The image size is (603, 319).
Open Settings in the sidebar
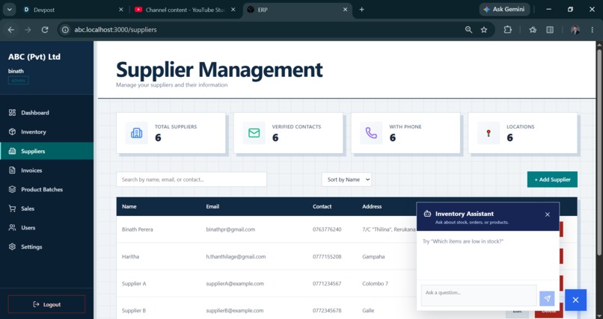click(46, 247)
